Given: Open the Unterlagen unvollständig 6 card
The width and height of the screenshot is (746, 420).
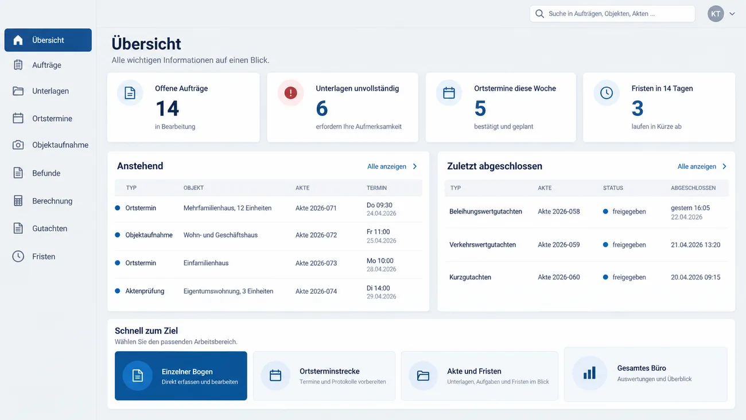Looking at the screenshot, I should tap(343, 107).
